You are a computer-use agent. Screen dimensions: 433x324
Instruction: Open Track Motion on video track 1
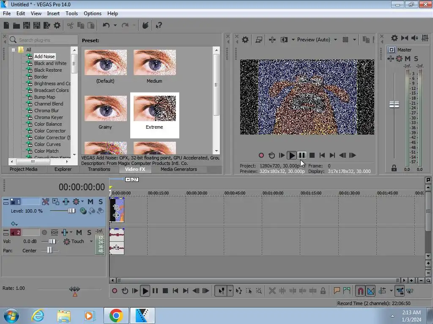[55, 202]
